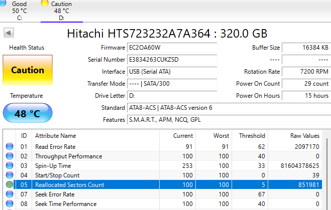Click the Start/Stop Count raw value 39
Image resolution: width=331 pixels, height=210 pixels.
click(316, 175)
